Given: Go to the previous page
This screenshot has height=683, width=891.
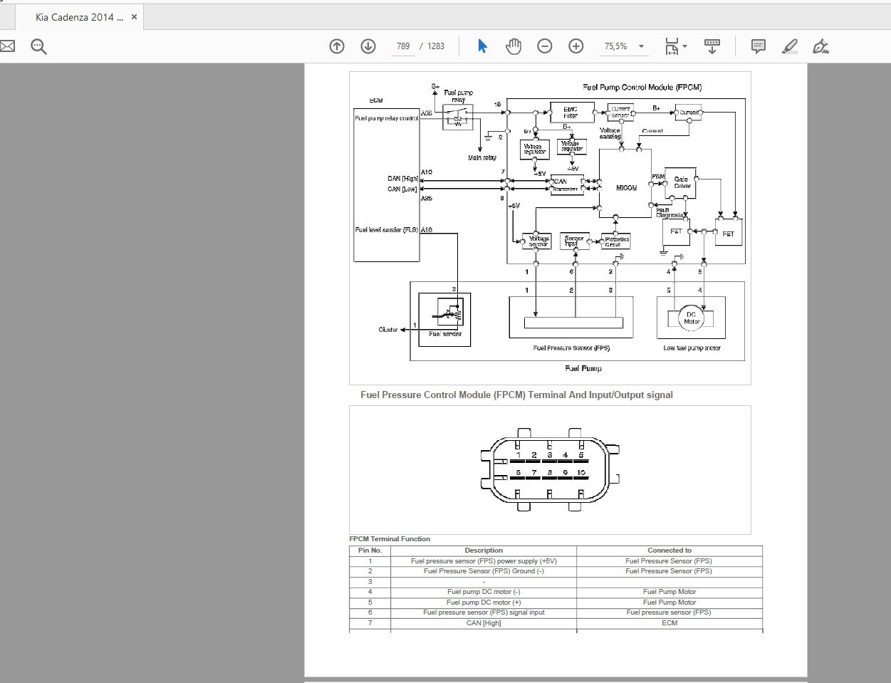Looking at the screenshot, I should click(336, 46).
